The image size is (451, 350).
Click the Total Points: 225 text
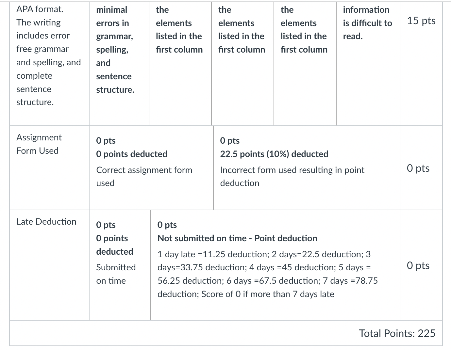click(397, 333)
